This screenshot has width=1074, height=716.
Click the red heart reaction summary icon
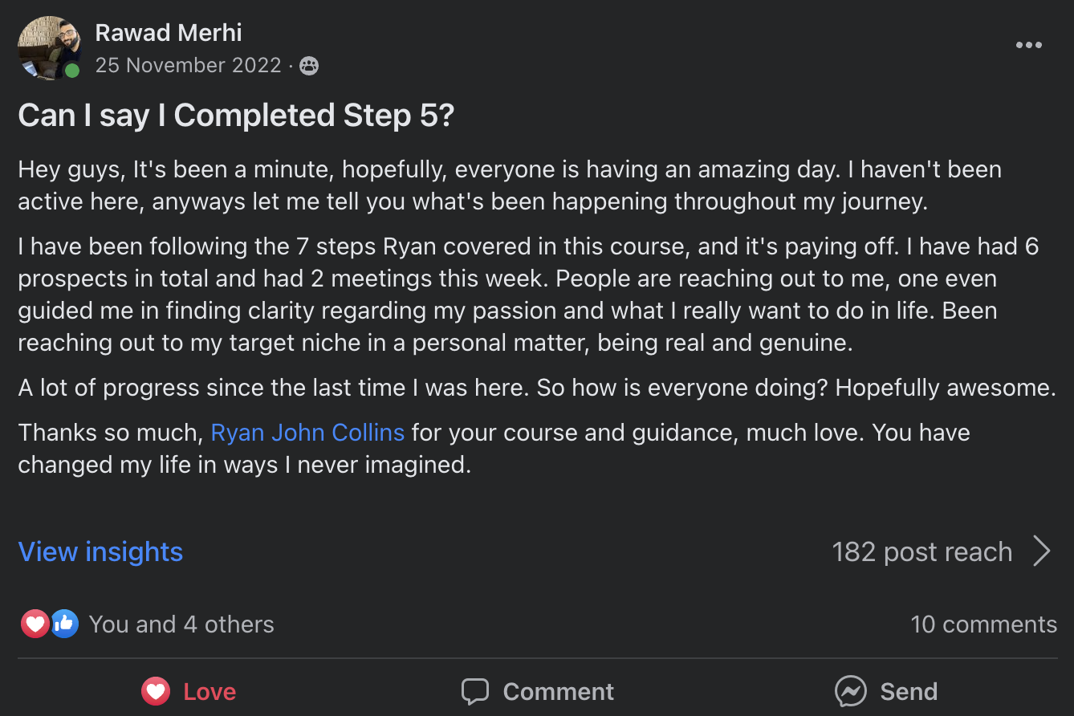coord(35,624)
